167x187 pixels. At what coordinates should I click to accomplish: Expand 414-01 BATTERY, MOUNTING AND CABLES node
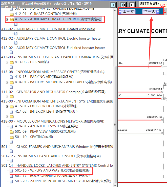click(7, 82)
